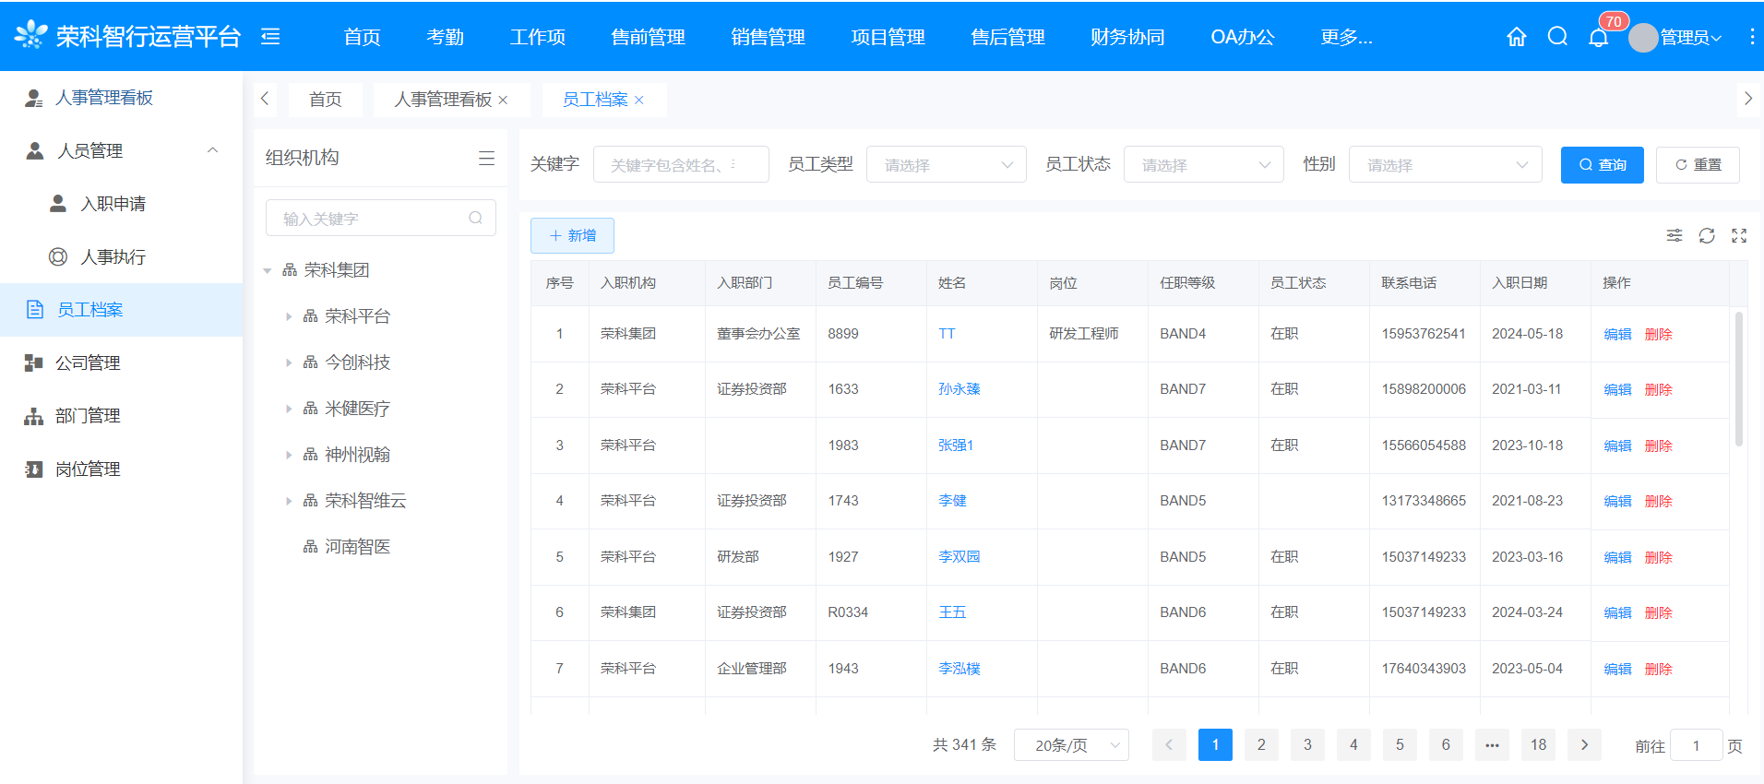The image size is (1764, 784).
Task: Toggle the 组织机构 panel menu icon
Action: (x=486, y=159)
